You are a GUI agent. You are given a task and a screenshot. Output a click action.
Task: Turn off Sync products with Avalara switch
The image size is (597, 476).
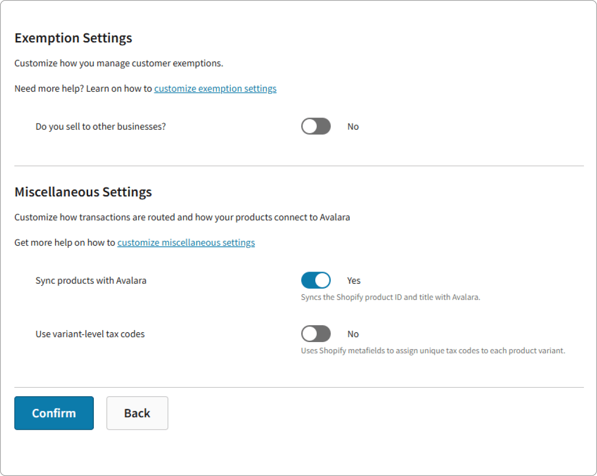pyautogui.click(x=316, y=280)
